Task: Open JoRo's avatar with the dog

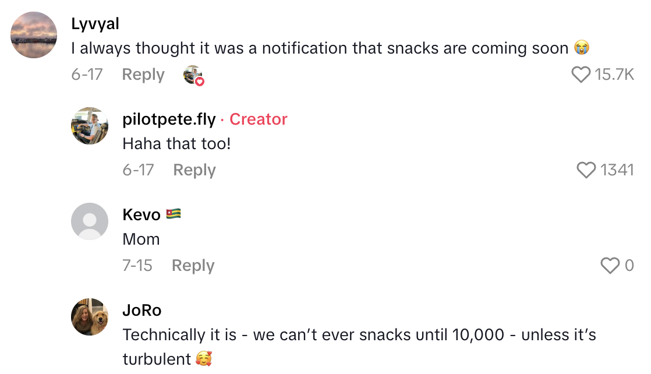Action: click(x=90, y=317)
